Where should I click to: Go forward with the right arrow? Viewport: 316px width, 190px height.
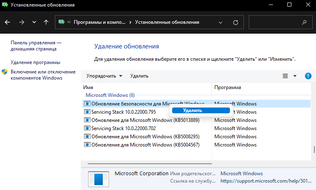(x=22, y=22)
